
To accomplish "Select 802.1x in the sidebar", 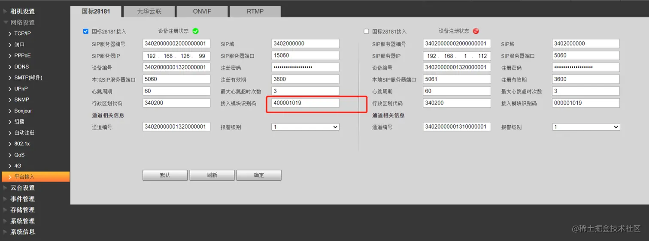I will click(22, 144).
